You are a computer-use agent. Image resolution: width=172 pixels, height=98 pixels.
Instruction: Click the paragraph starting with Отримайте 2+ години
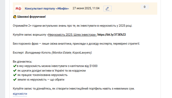[x=73, y=26]
